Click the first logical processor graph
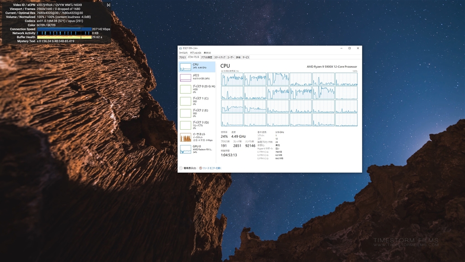This screenshot has height=262, width=465. 232,79
